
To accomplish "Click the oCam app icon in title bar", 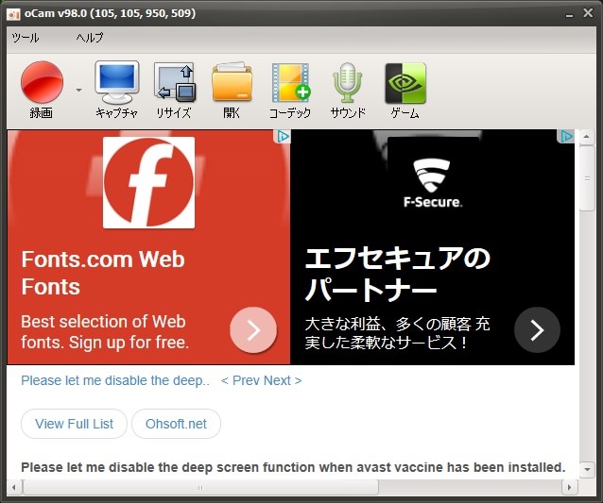I will 13,14.
